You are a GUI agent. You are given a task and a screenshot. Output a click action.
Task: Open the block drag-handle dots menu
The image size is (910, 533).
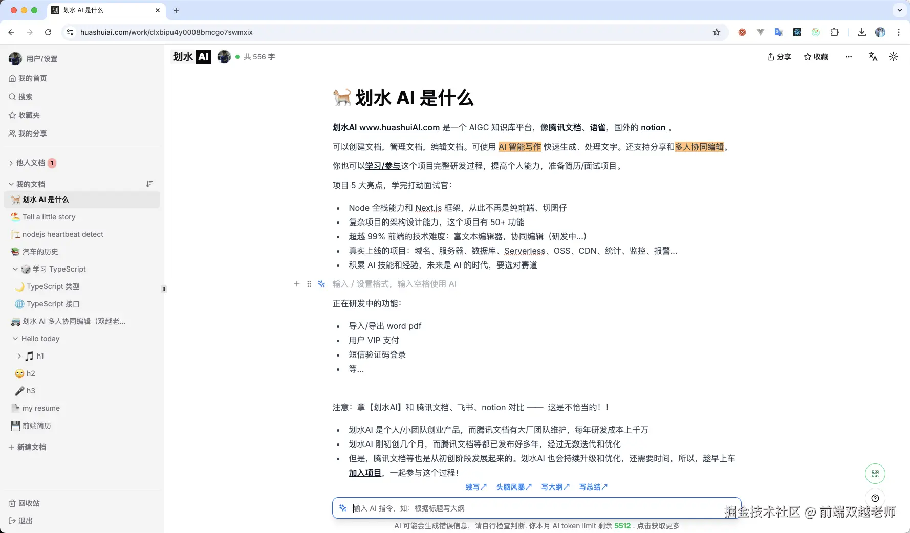coord(309,284)
